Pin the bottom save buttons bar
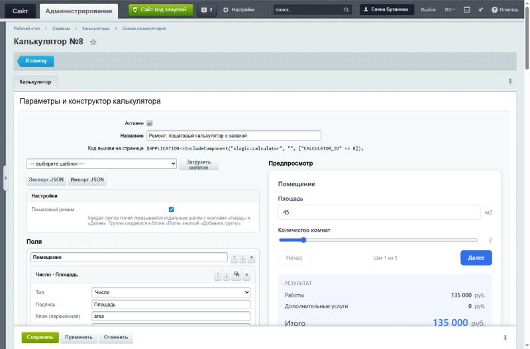 click(505, 338)
